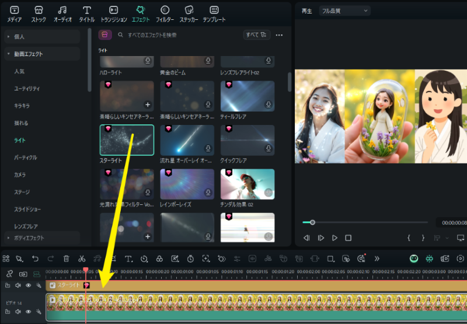Download the ハローライト effect
The height and width of the screenshot is (324, 467).
148,61
